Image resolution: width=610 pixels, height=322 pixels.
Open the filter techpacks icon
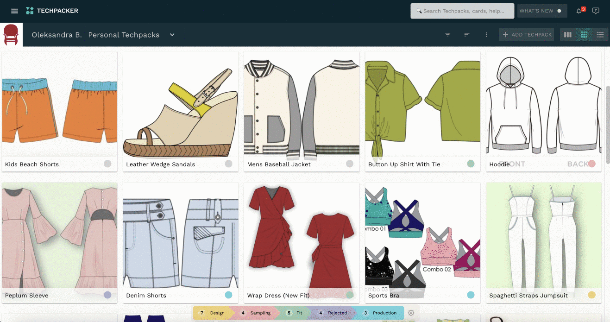pos(448,35)
